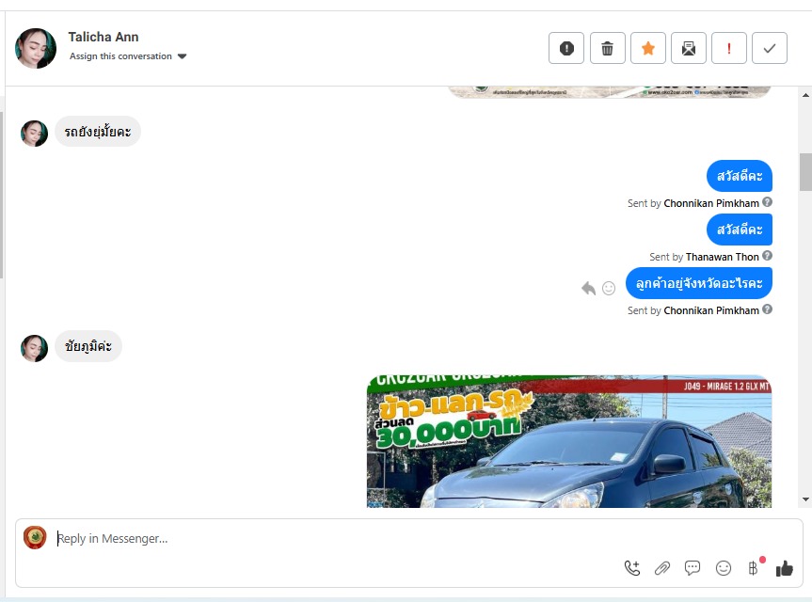Show help for first Chonnikan Pimkham sent label
The height and width of the screenshot is (602, 812).
click(768, 202)
